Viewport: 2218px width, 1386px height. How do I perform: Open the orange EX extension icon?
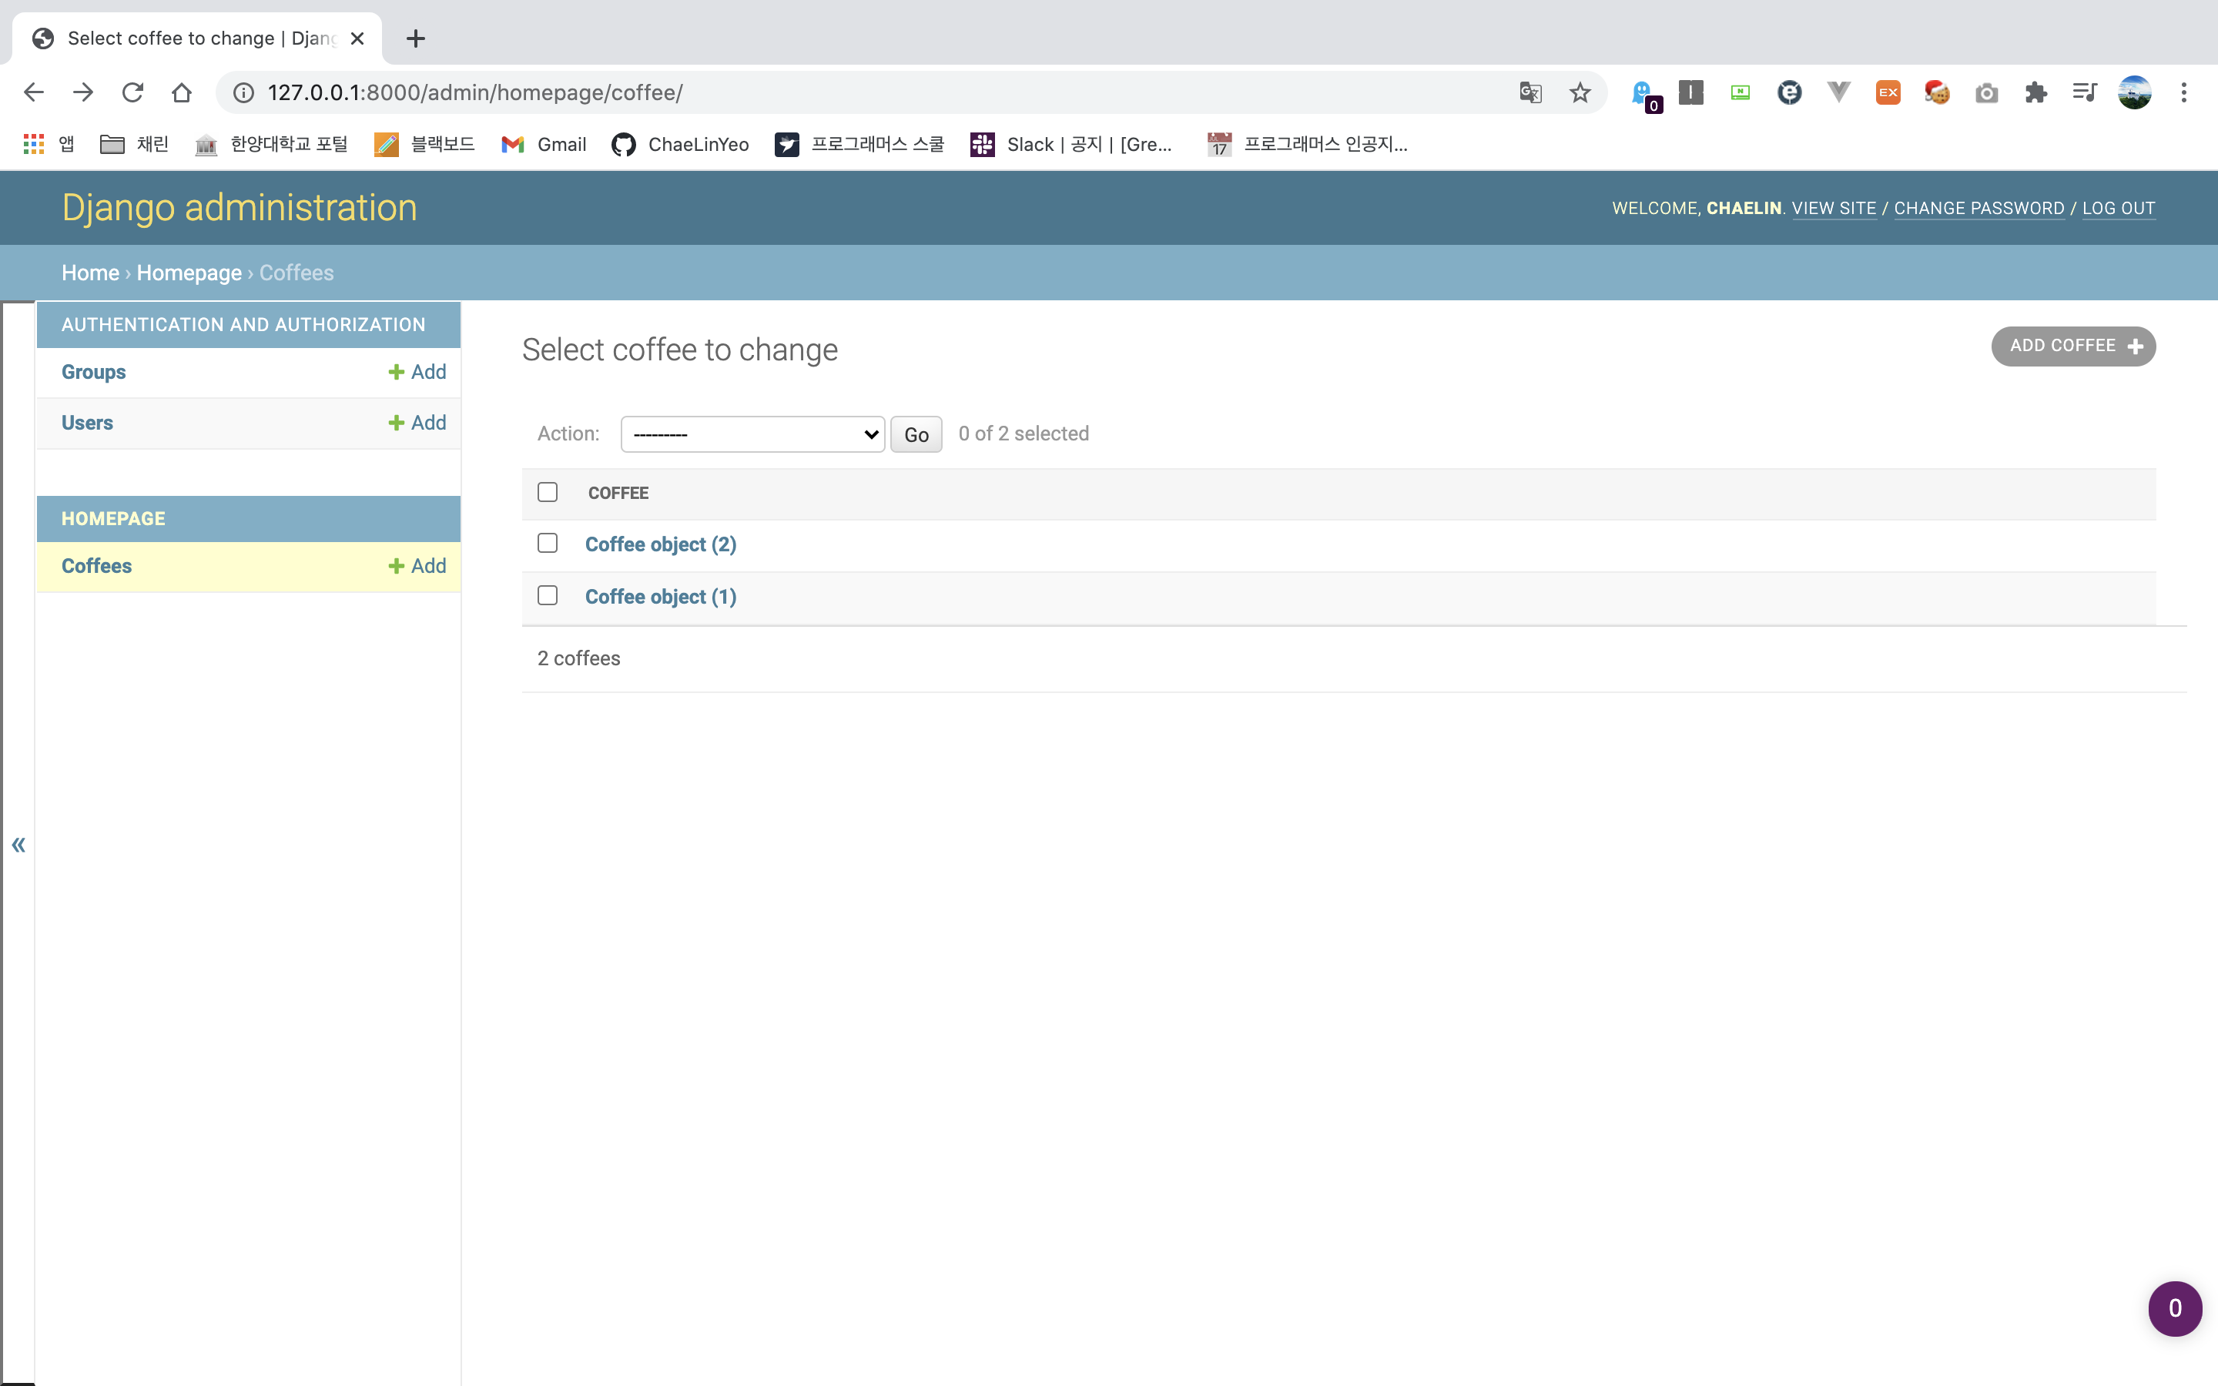[1888, 92]
